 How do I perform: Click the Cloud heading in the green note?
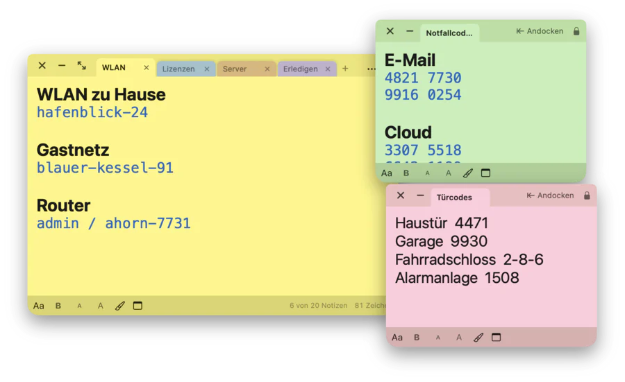pyautogui.click(x=408, y=132)
